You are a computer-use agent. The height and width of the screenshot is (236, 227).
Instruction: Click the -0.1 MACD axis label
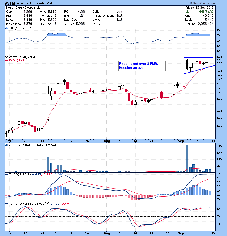[x=218, y=198]
